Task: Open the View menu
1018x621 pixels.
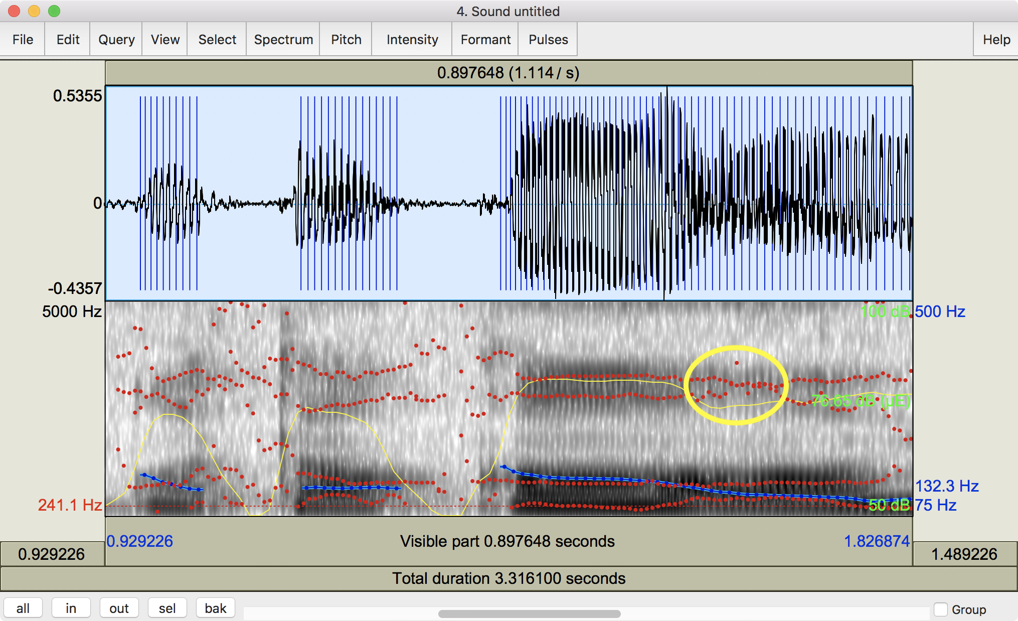Action: pyautogui.click(x=165, y=39)
